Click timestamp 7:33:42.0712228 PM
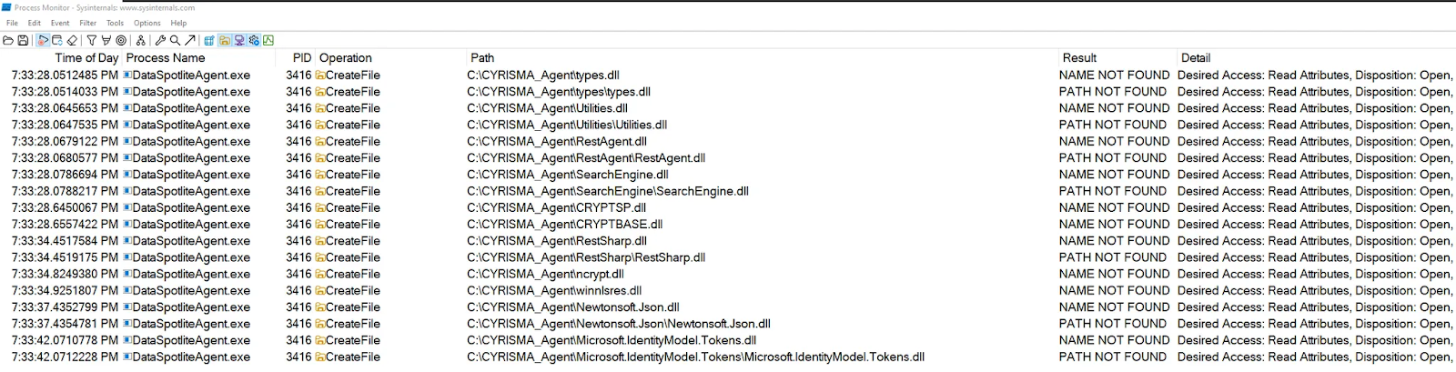 tap(65, 357)
